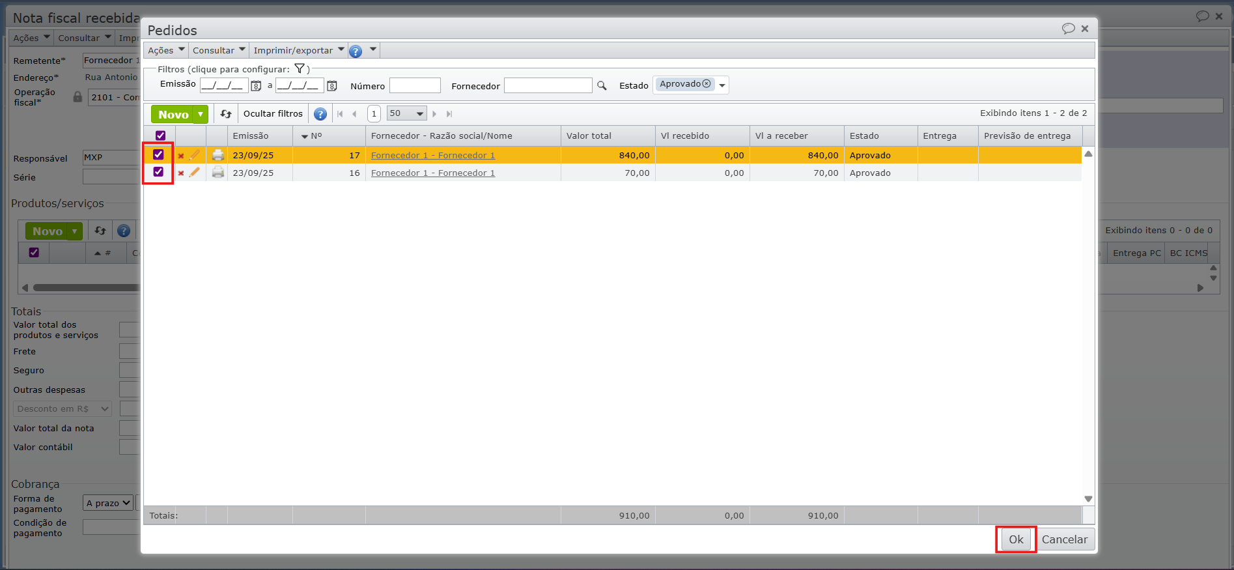Viewport: 1234px width, 570px height.
Task: Go to the first page of Pedidos
Action: point(340,114)
